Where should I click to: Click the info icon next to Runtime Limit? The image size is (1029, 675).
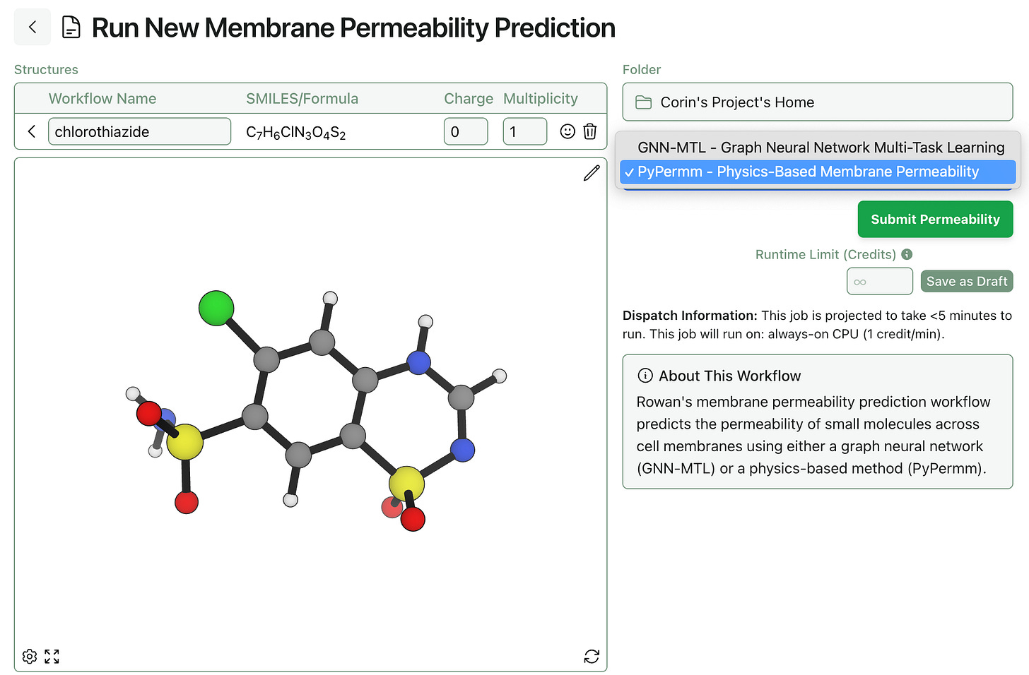(x=907, y=254)
